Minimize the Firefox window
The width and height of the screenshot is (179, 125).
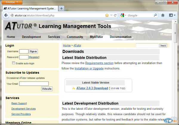pos(158,2)
